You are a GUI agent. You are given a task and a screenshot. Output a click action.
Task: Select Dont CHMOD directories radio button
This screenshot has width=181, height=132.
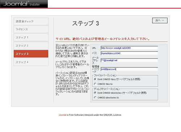pyautogui.click(x=95, y=93)
